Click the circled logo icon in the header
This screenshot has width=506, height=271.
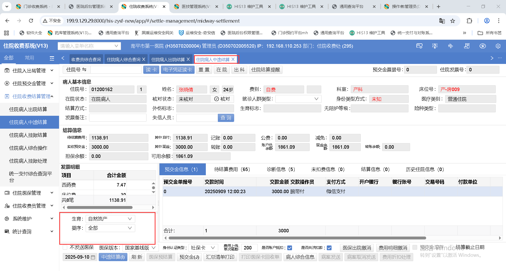click(x=483, y=46)
